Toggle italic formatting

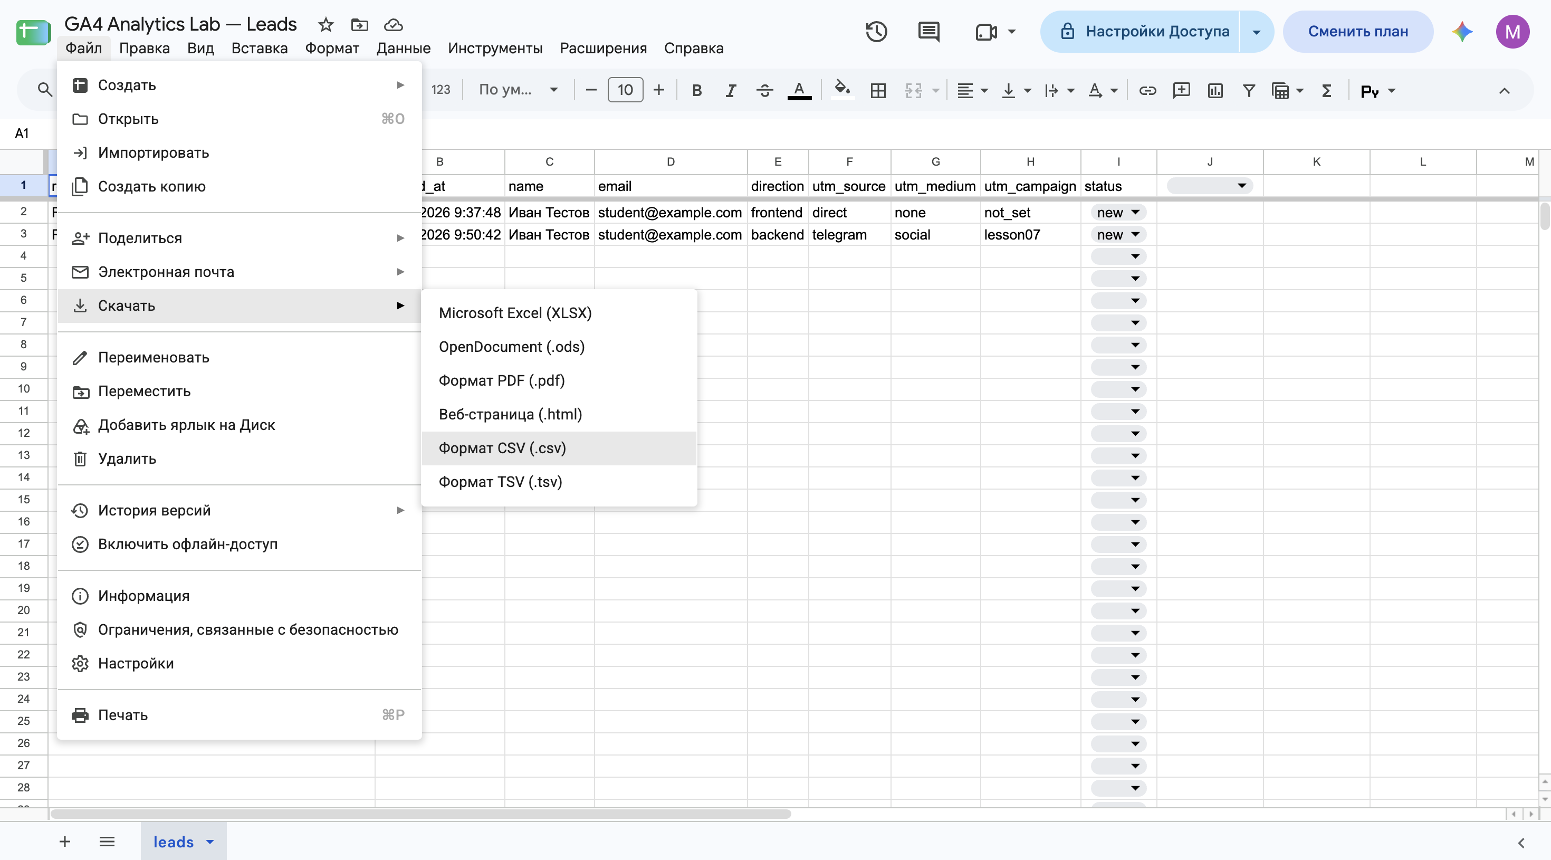(x=730, y=90)
